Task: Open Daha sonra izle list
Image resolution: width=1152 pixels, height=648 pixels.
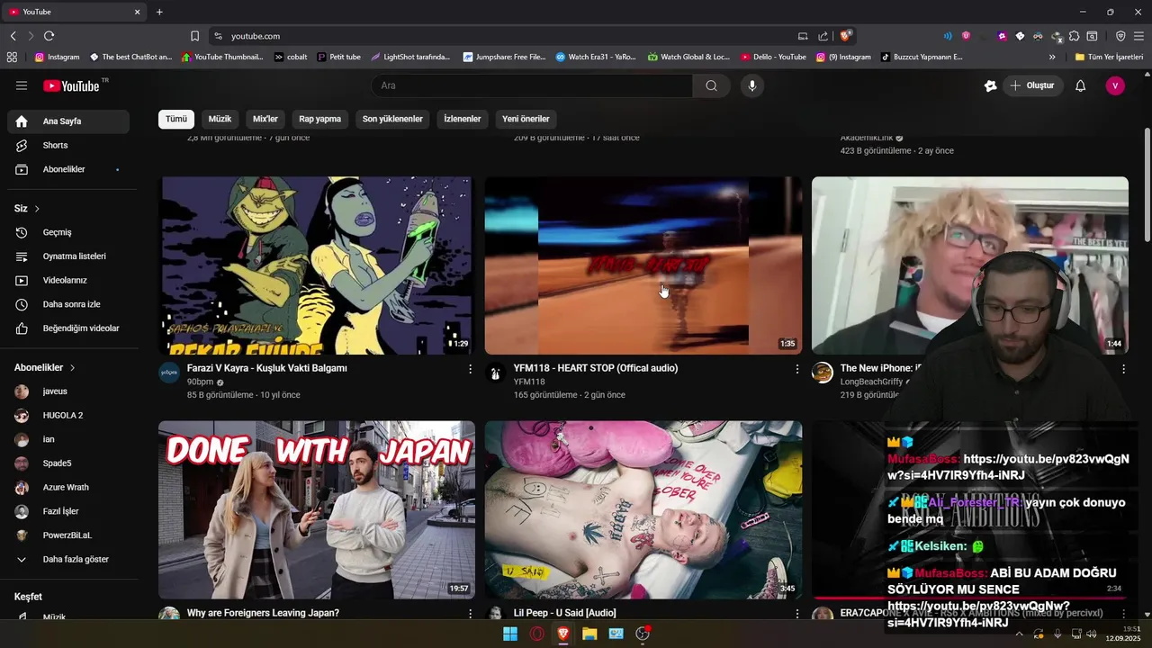Action: (68, 304)
